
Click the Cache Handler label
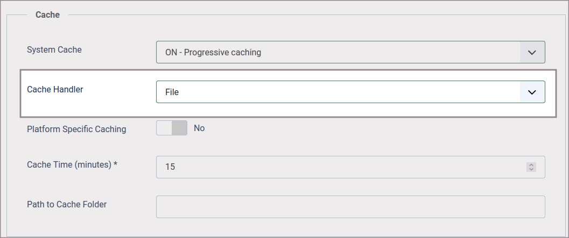point(55,89)
